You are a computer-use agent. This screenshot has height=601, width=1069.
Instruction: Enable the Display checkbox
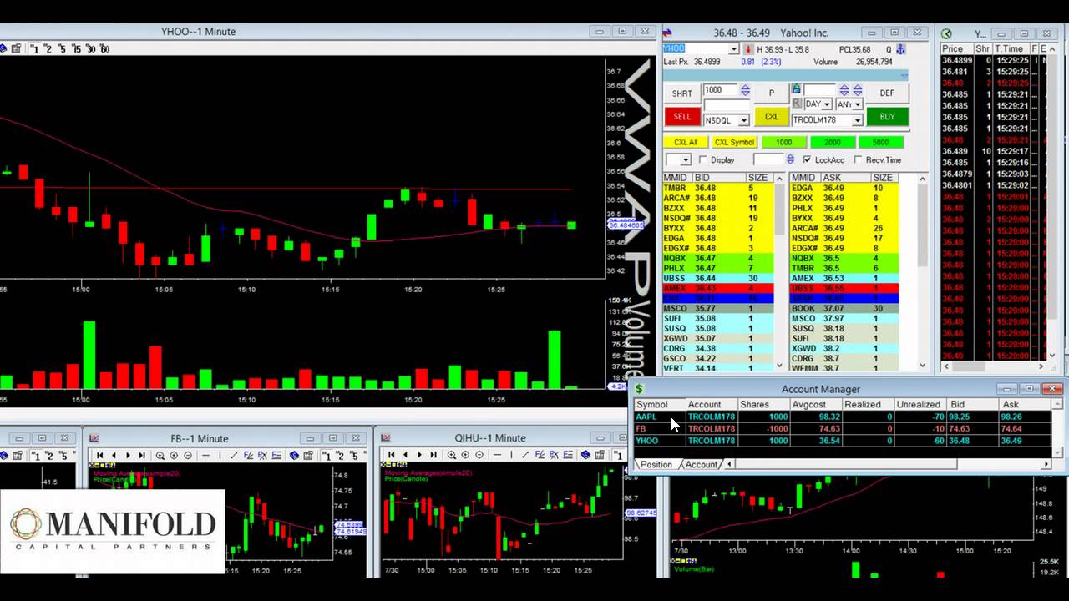point(703,159)
